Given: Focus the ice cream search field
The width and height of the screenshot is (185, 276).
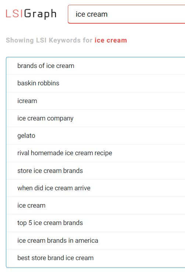Looking at the screenshot, I should click(126, 14).
